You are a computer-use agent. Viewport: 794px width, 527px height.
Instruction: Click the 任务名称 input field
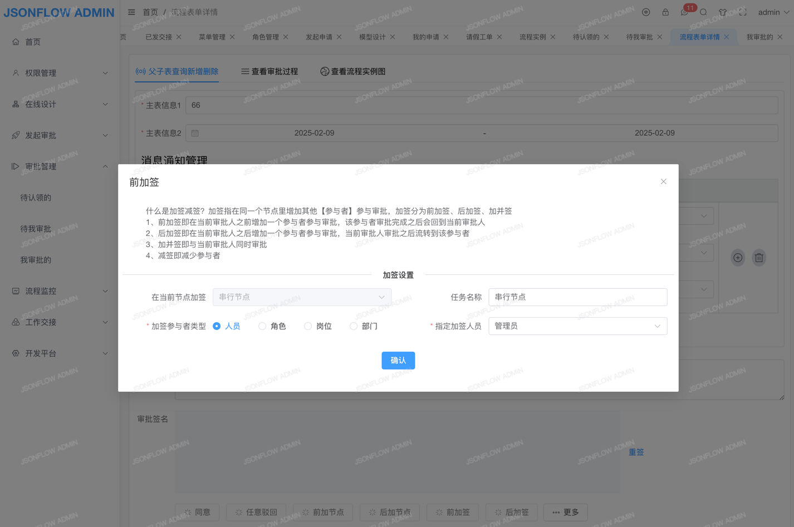tap(577, 297)
